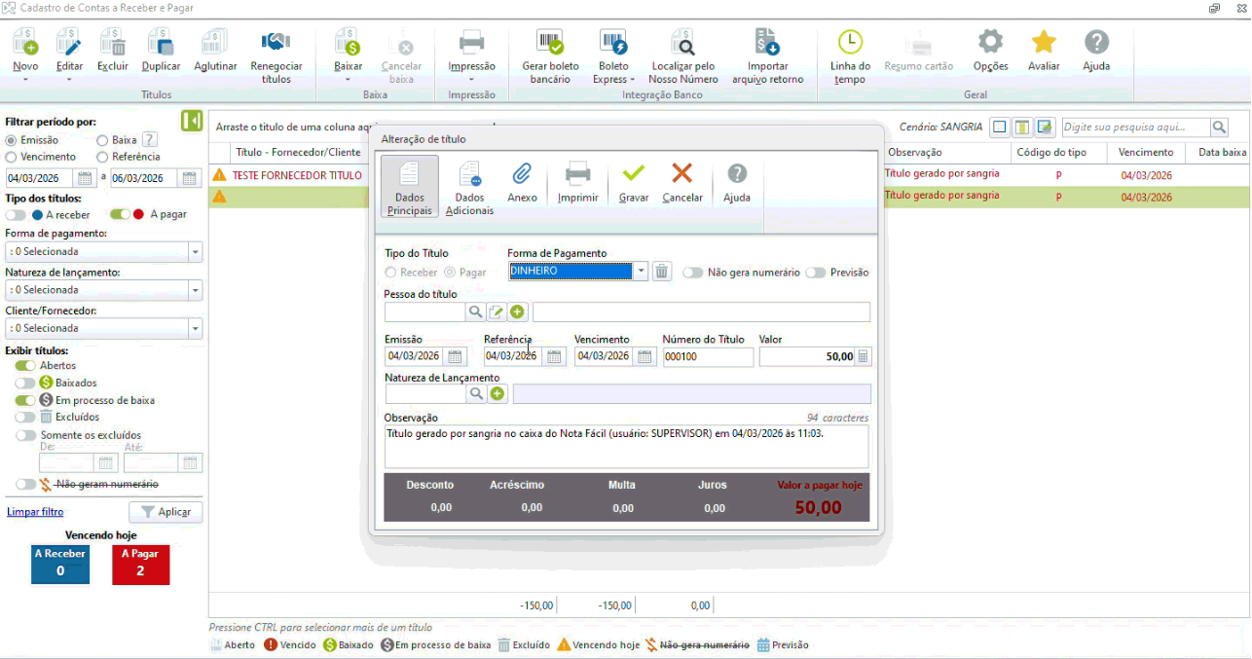This screenshot has width=1252, height=659.
Task: Click Ajuda in the Alteração de título dialog
Action: click(737, 181)
